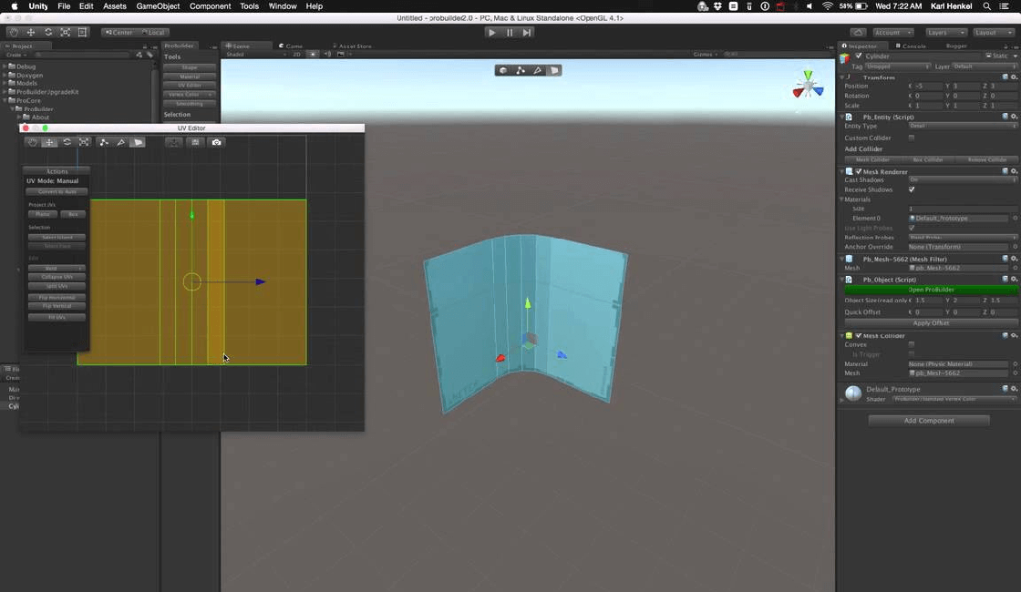The image size is (1021, 592).
Task: Open macOS Spotlight search
Action: click(x=987, y=5)
